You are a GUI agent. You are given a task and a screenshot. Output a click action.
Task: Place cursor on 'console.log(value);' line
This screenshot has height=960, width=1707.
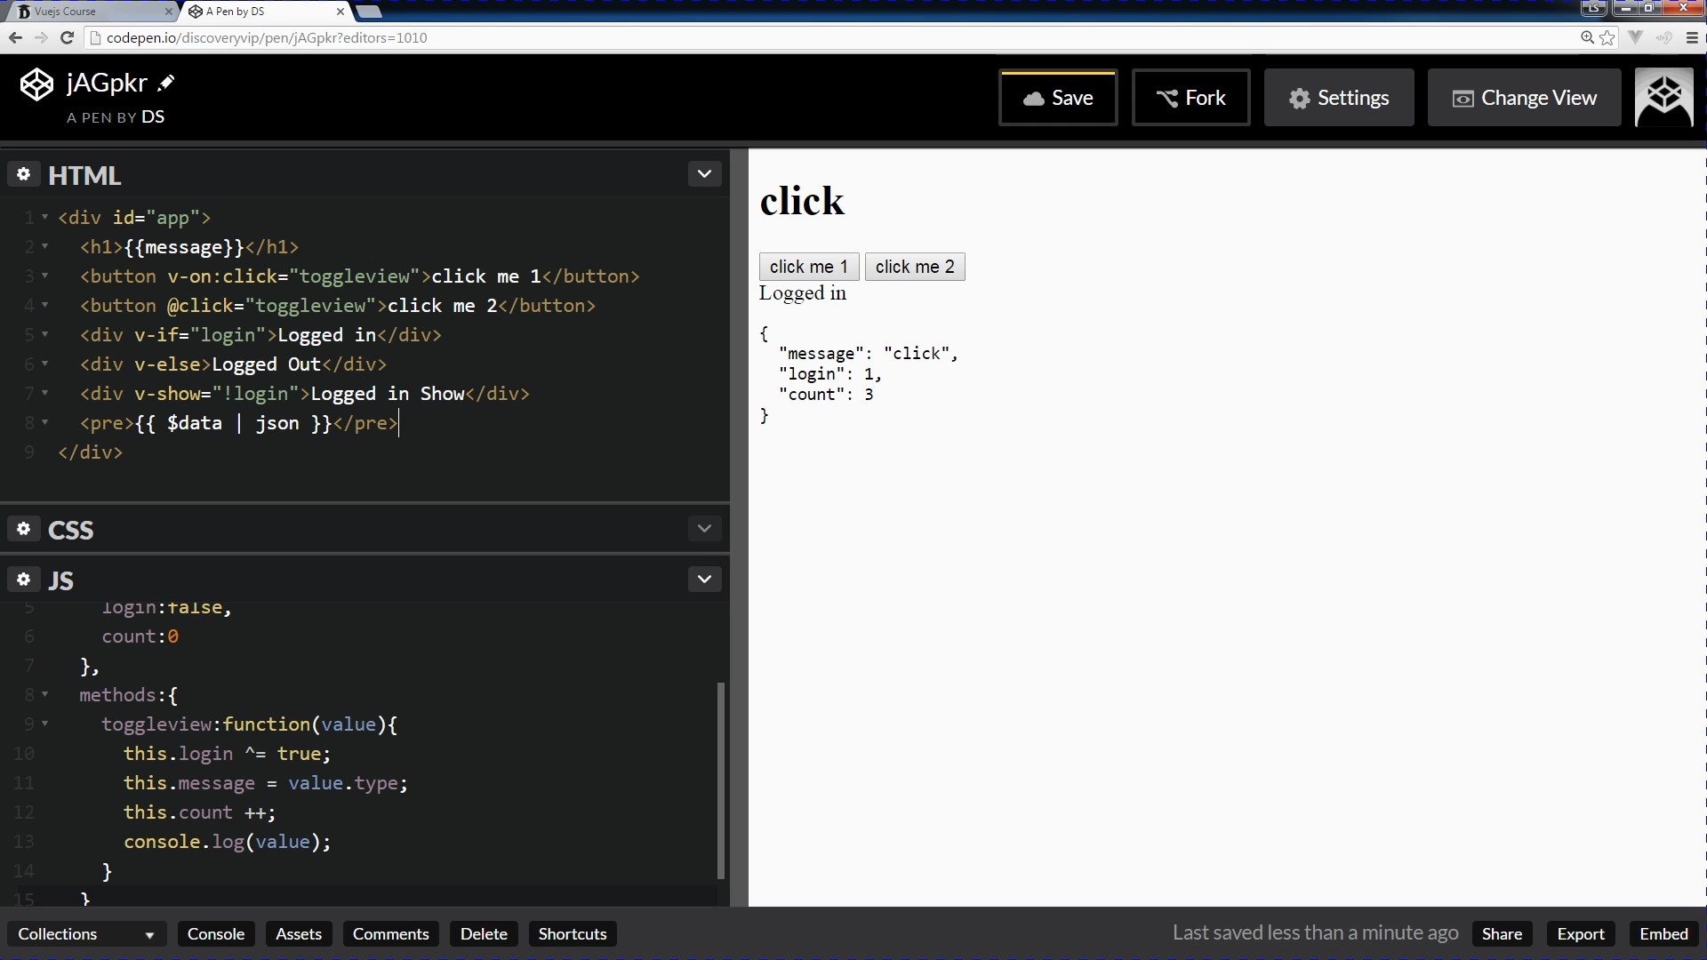click(227, 841)
